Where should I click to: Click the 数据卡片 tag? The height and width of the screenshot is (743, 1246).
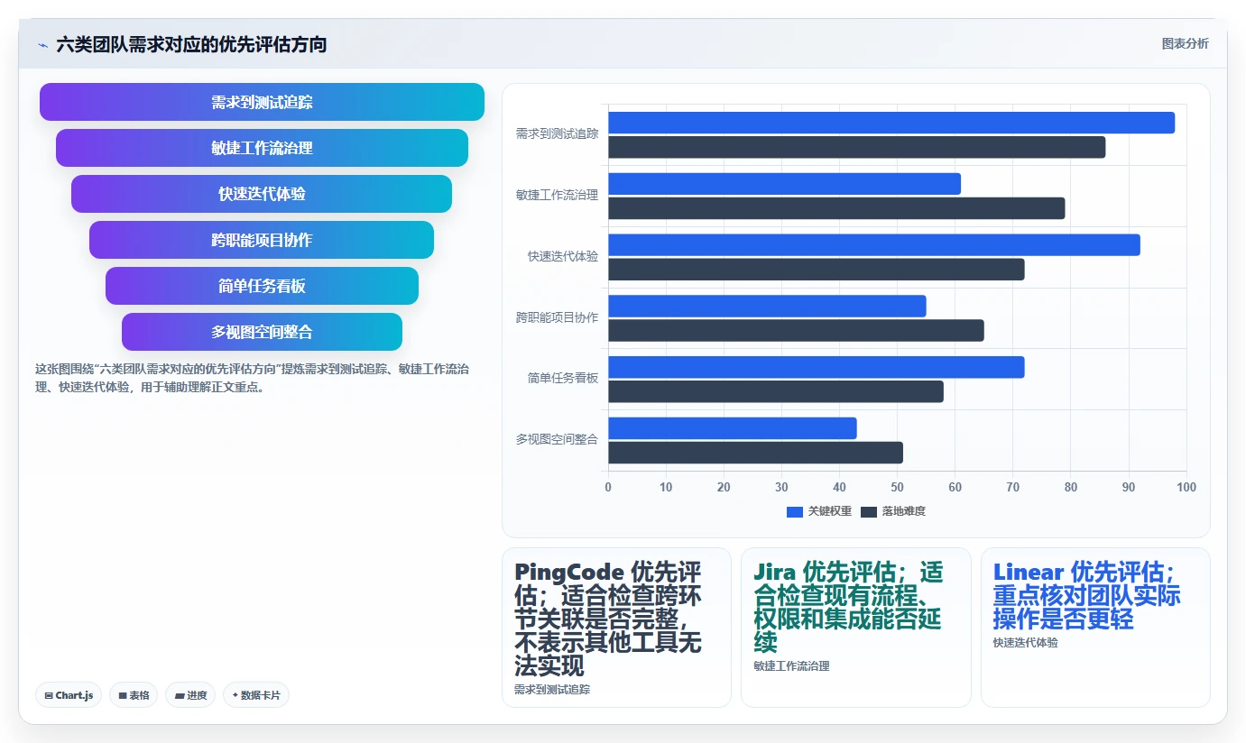coord(256,695)
